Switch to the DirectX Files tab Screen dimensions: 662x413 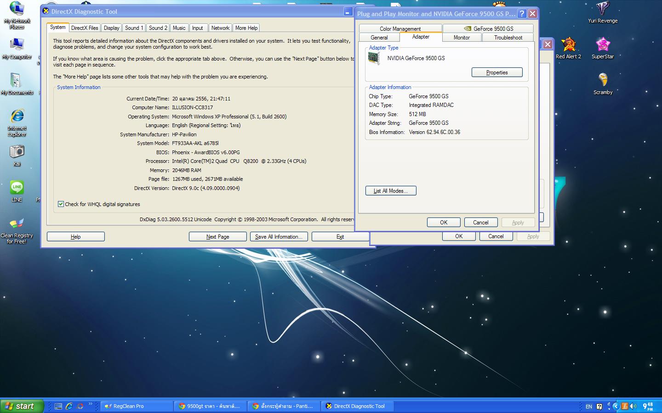[x=85, y=28]
